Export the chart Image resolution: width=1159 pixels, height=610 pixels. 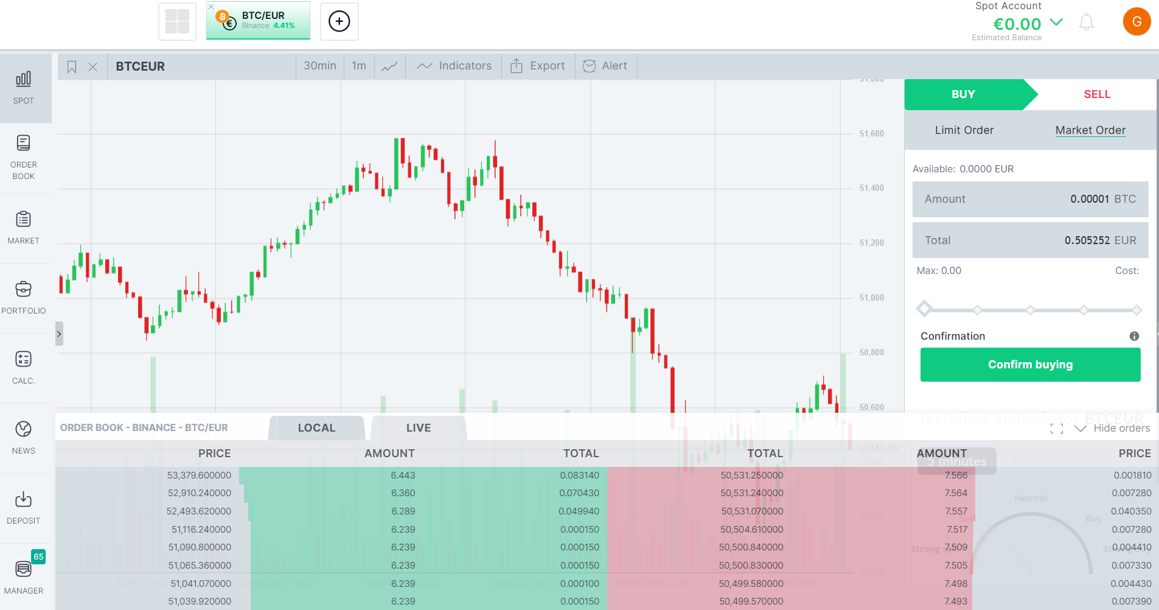pyautogui.click(x=538, y=66)
